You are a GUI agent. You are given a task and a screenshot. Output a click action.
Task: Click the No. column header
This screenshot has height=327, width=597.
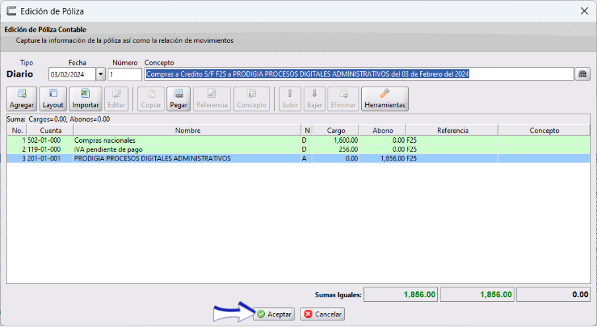17,131
